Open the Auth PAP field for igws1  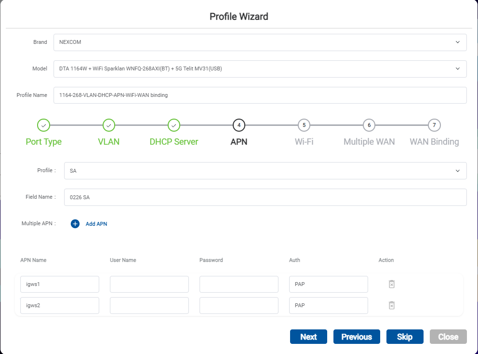tap(329, 284)
